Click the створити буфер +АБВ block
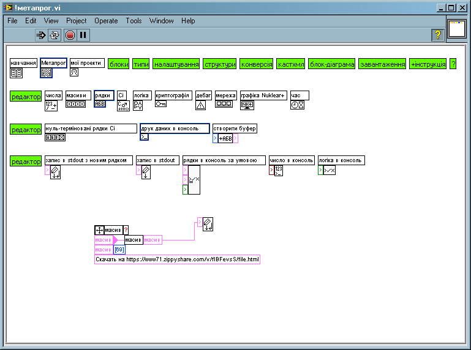Viewport: 471px width, 350px height. point(225,138)
